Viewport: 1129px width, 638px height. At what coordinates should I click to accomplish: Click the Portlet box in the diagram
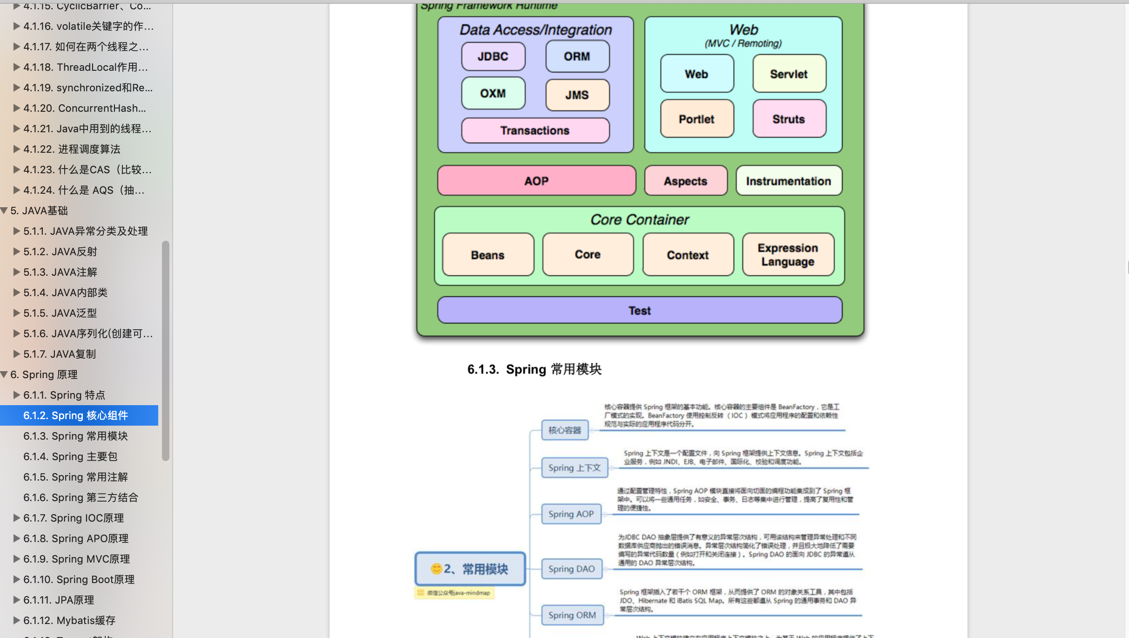697,119
